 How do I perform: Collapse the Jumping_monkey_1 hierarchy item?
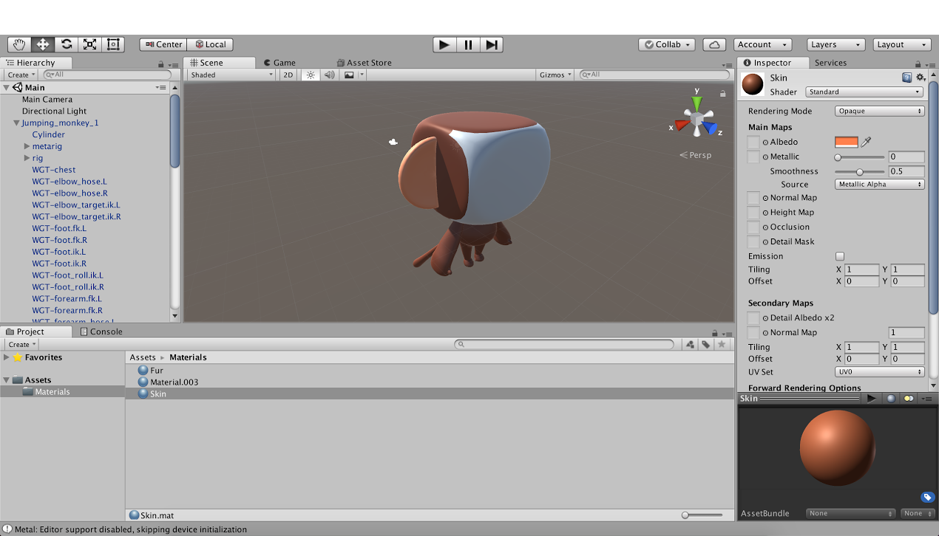click(x=15, y=123)
